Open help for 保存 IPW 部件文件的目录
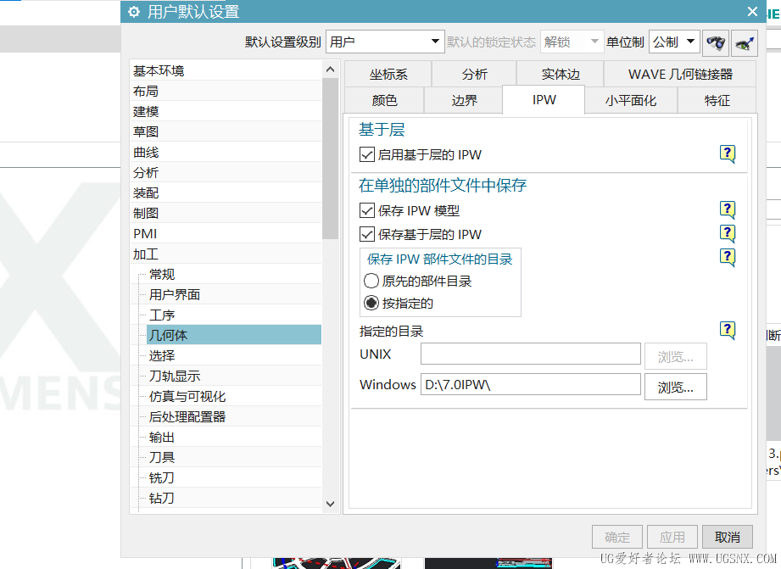The height and width of the screenshot is (569, 781). [x=728, y=257]
